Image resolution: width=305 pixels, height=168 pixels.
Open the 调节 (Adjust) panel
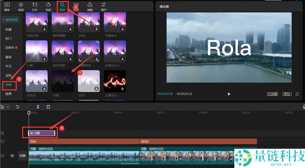coord(103,6)
